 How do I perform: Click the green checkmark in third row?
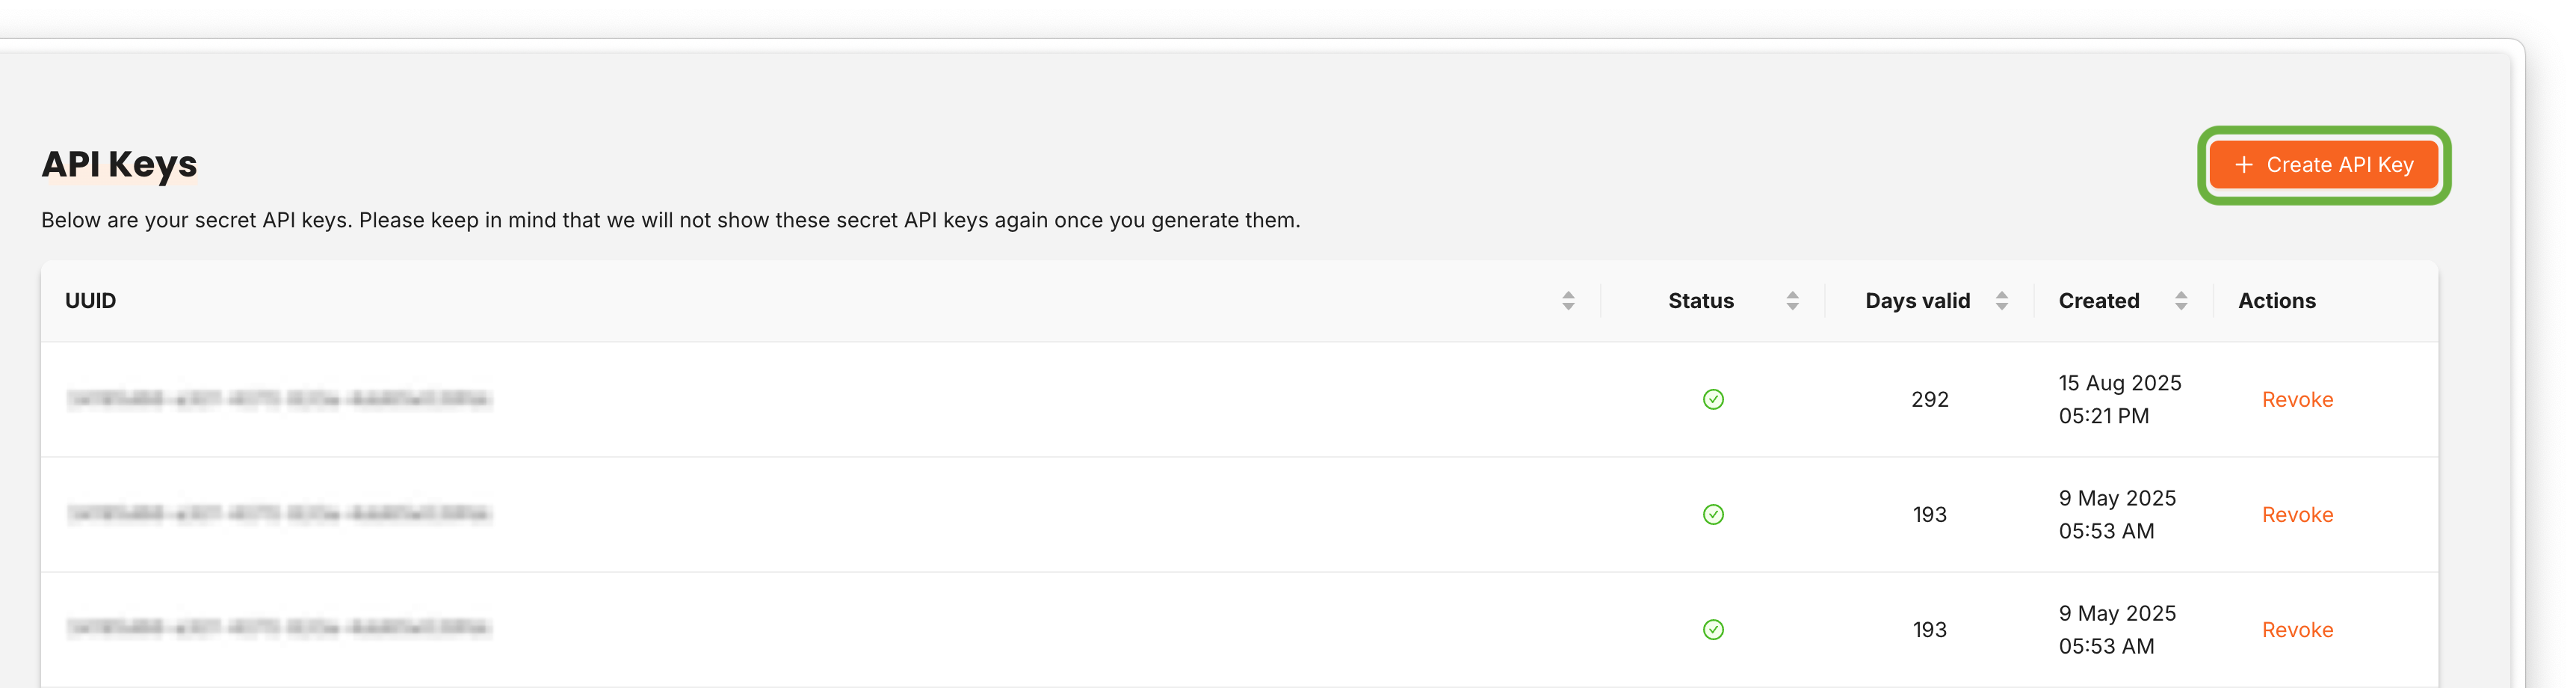pos(1713,630)
